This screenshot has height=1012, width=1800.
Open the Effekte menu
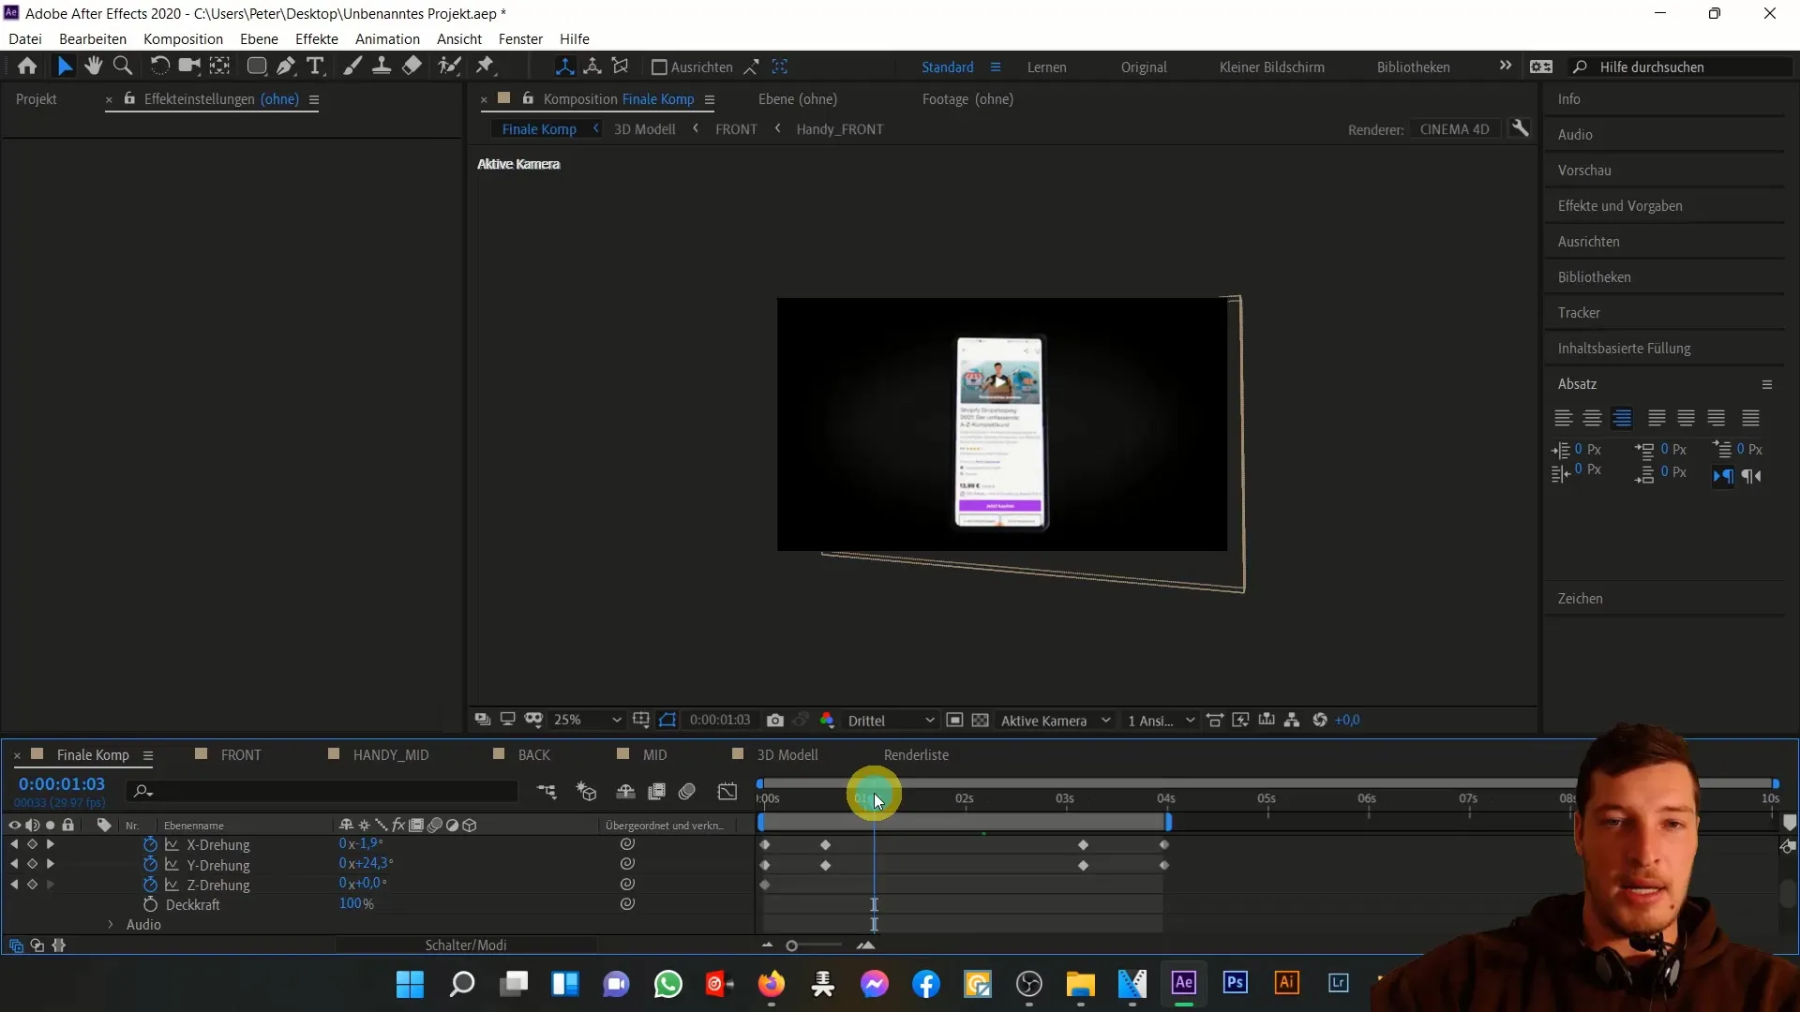316,39
